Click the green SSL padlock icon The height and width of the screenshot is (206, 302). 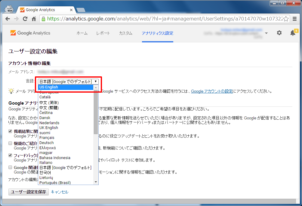[43, 19]
